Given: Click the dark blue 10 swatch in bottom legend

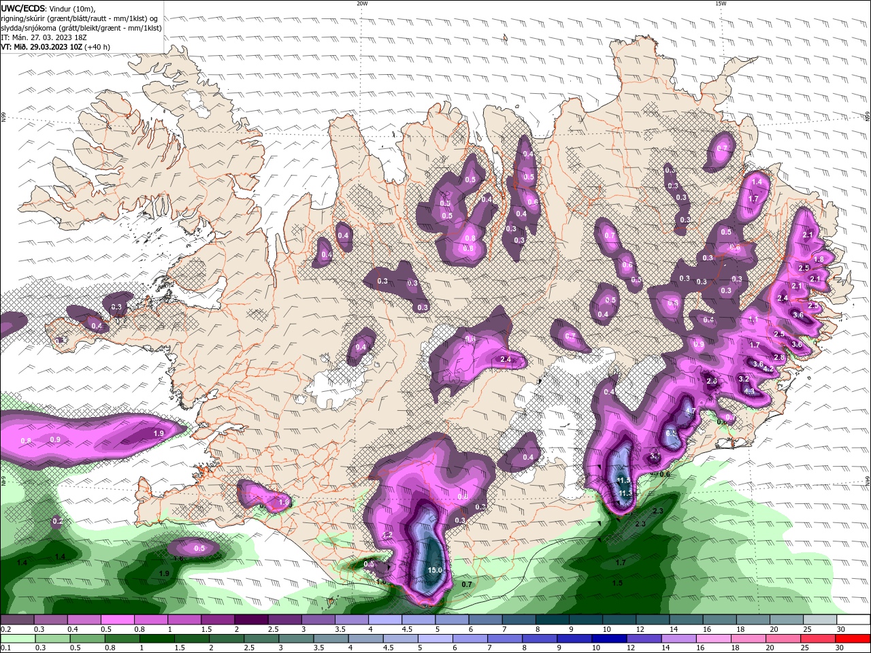Looking at the screenshot, I should coord(608,639).
